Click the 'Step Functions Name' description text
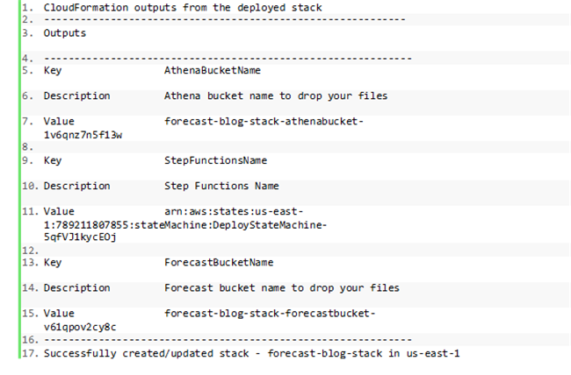This screenshot has width=571, height=375. (221, 186)
